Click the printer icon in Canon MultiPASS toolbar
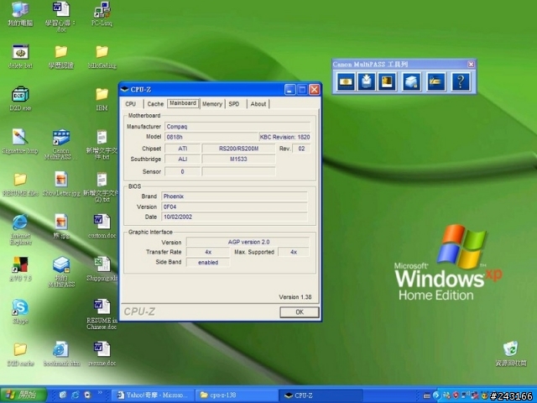 411,81
